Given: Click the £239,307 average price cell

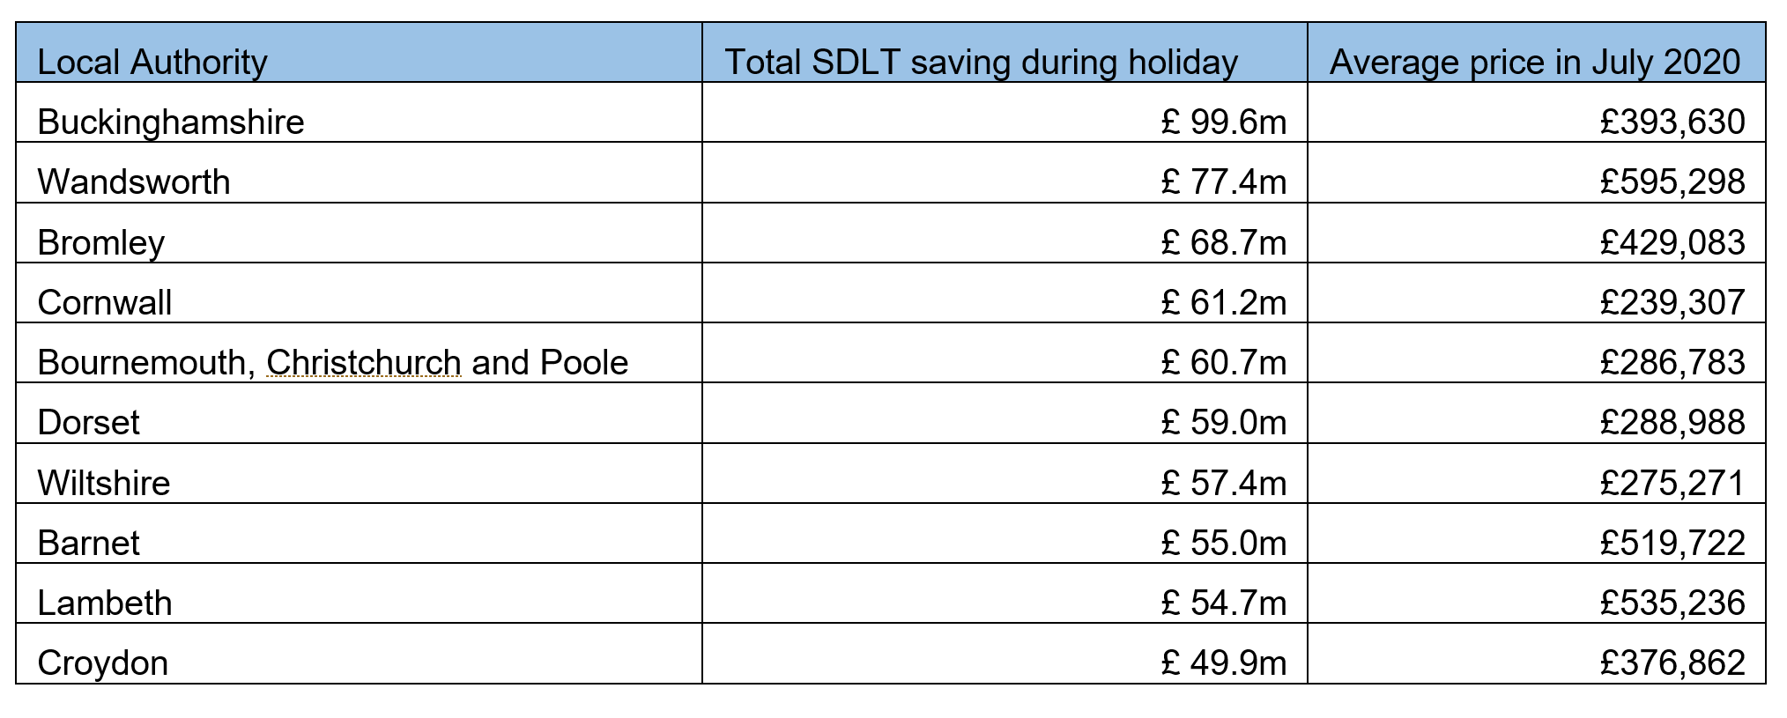Looking at the screenshot, I should coord(1672,302).
